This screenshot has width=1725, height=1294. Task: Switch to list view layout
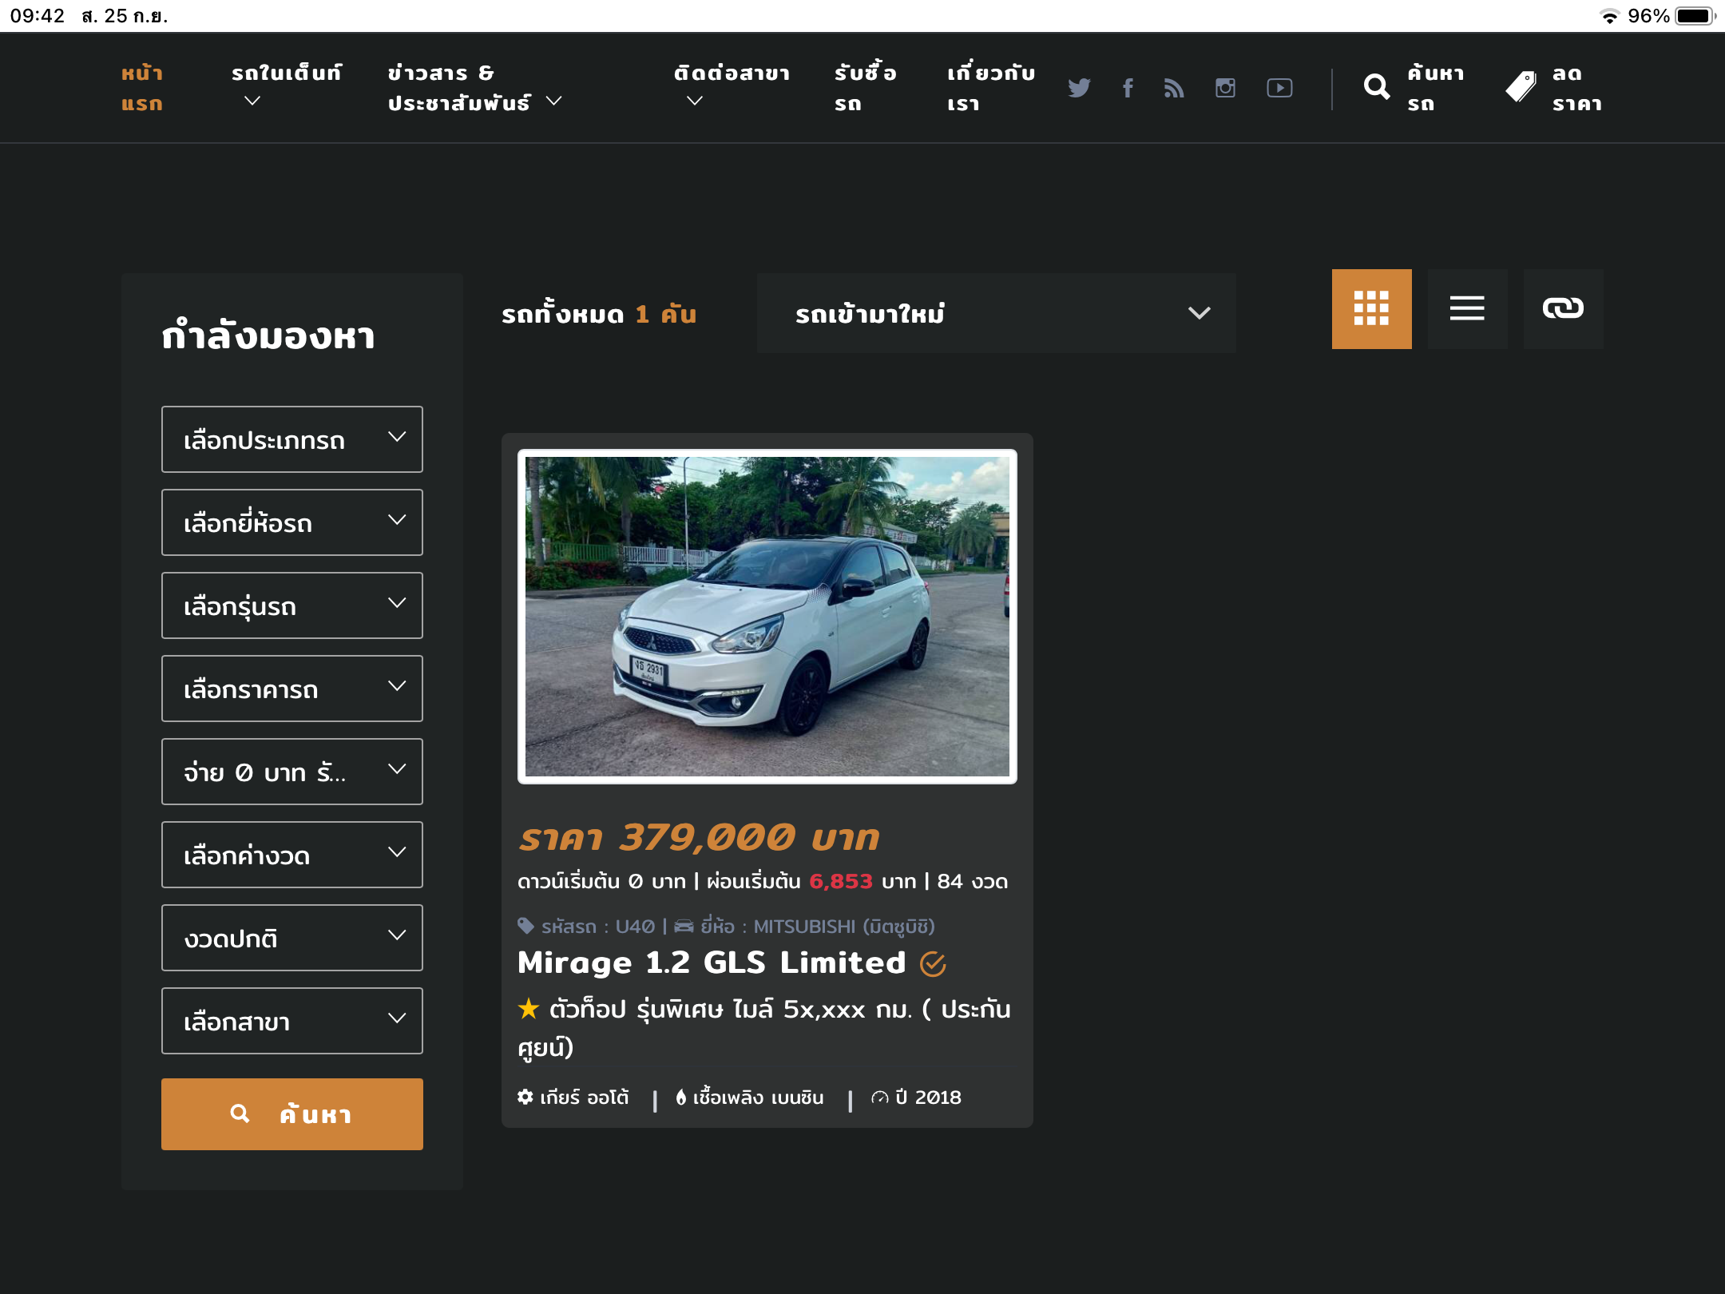click(1467, 308)
